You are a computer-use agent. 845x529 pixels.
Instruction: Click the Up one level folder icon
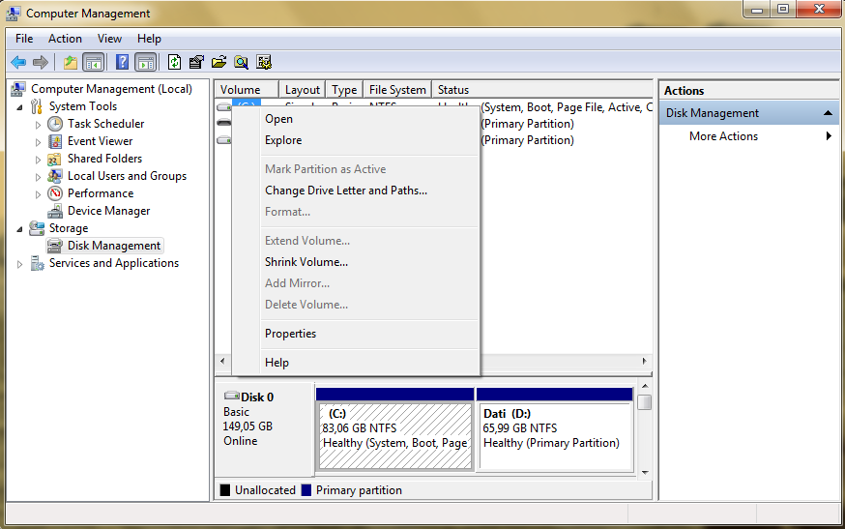[x=70, y=62]
